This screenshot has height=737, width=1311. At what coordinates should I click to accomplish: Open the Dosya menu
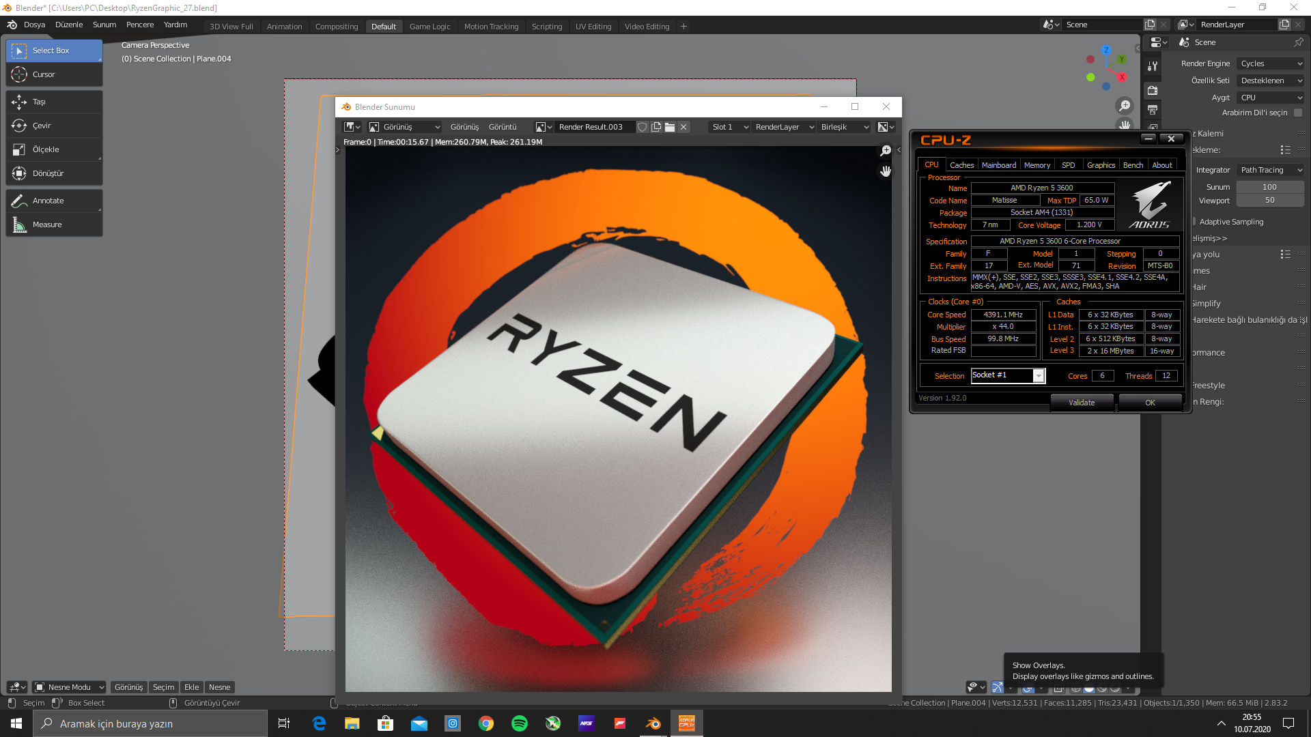(34, 25)
